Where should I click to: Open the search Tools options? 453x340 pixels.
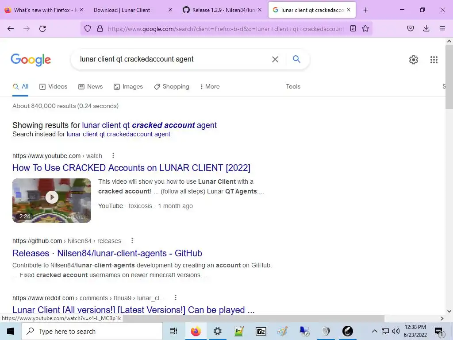coord(293,86)
